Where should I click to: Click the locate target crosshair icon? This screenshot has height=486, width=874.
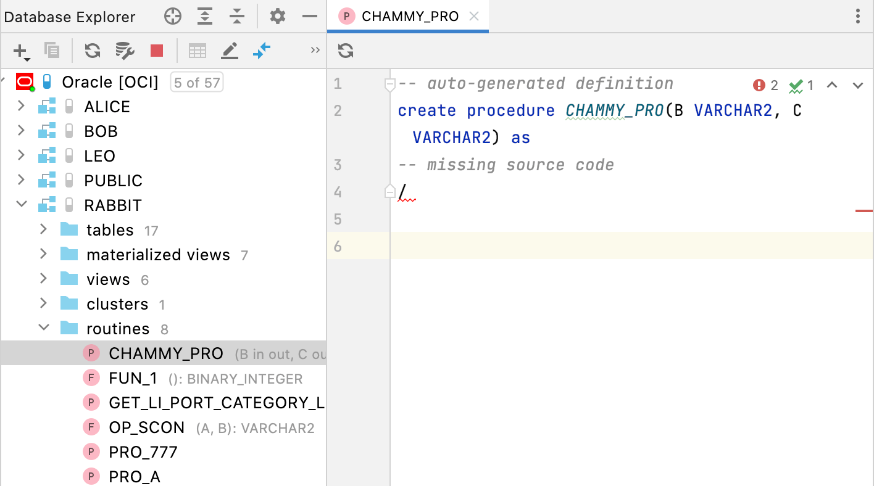173,17
